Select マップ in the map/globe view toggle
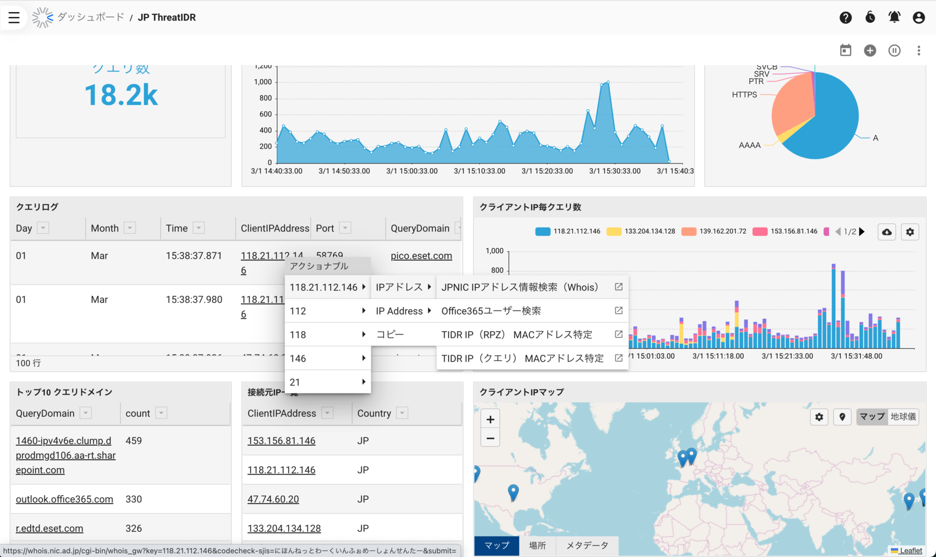The height and width of the screenshot is (557, 936). pyautogui.click(x=872, y=417)
